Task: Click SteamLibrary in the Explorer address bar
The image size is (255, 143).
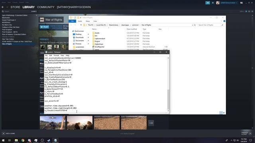Action: (x=114, y=25)
